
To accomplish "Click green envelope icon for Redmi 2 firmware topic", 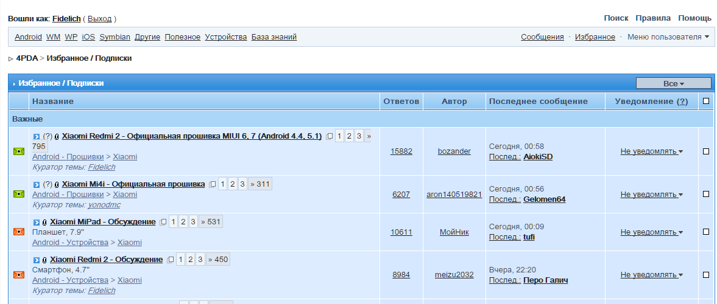I will [x=19, y=151].
